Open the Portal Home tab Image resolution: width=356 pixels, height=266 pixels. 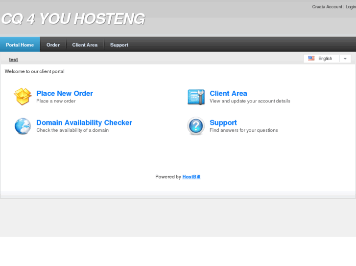click(20, 45)
